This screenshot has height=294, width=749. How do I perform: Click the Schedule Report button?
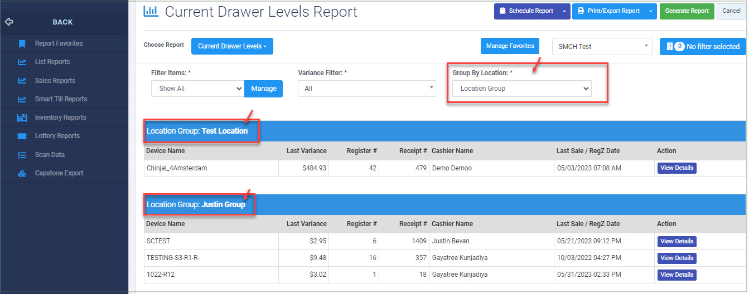pos(526,11)
